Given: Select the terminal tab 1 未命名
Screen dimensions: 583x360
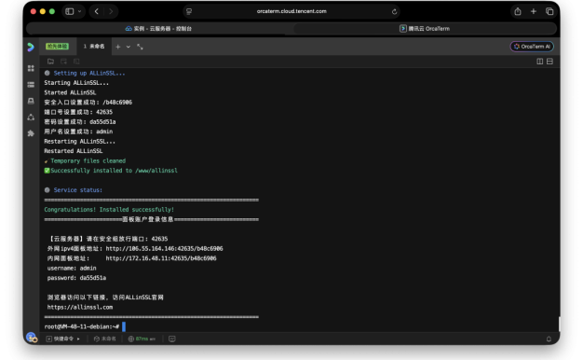Looking at the screenshot, I should 94,46.
